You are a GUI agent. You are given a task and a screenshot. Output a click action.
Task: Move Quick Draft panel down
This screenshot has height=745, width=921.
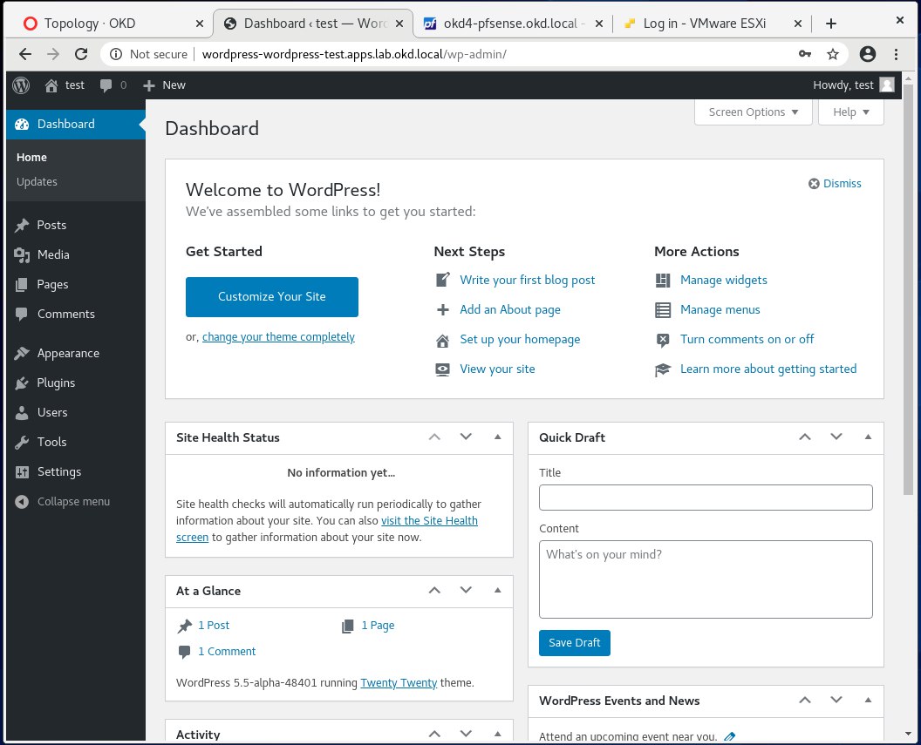click(x=836, y=437)
